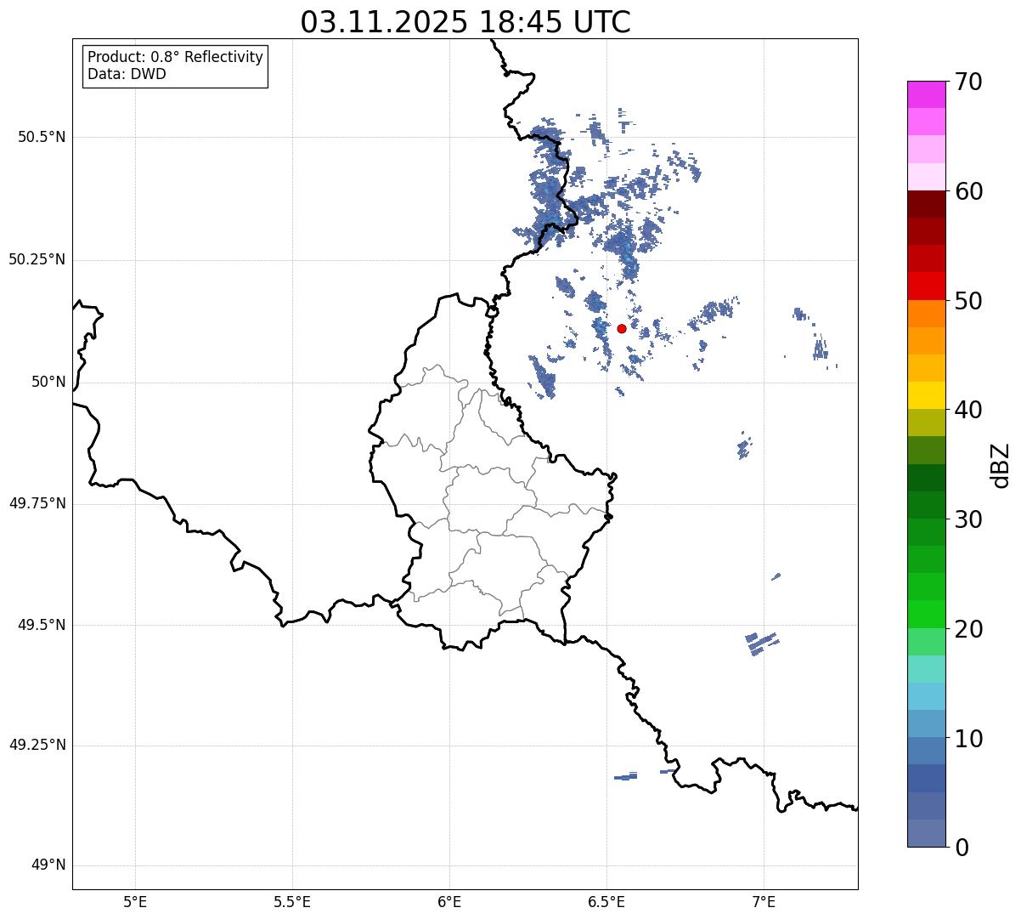Click the pale pink band above 60
Viewport: 1021px width, 919px height.
coord(921,177)
